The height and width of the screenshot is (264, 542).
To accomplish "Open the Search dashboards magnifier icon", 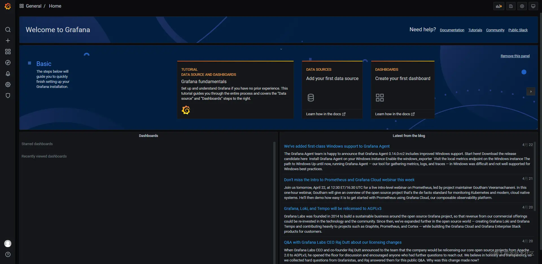I will coord(8,30).
